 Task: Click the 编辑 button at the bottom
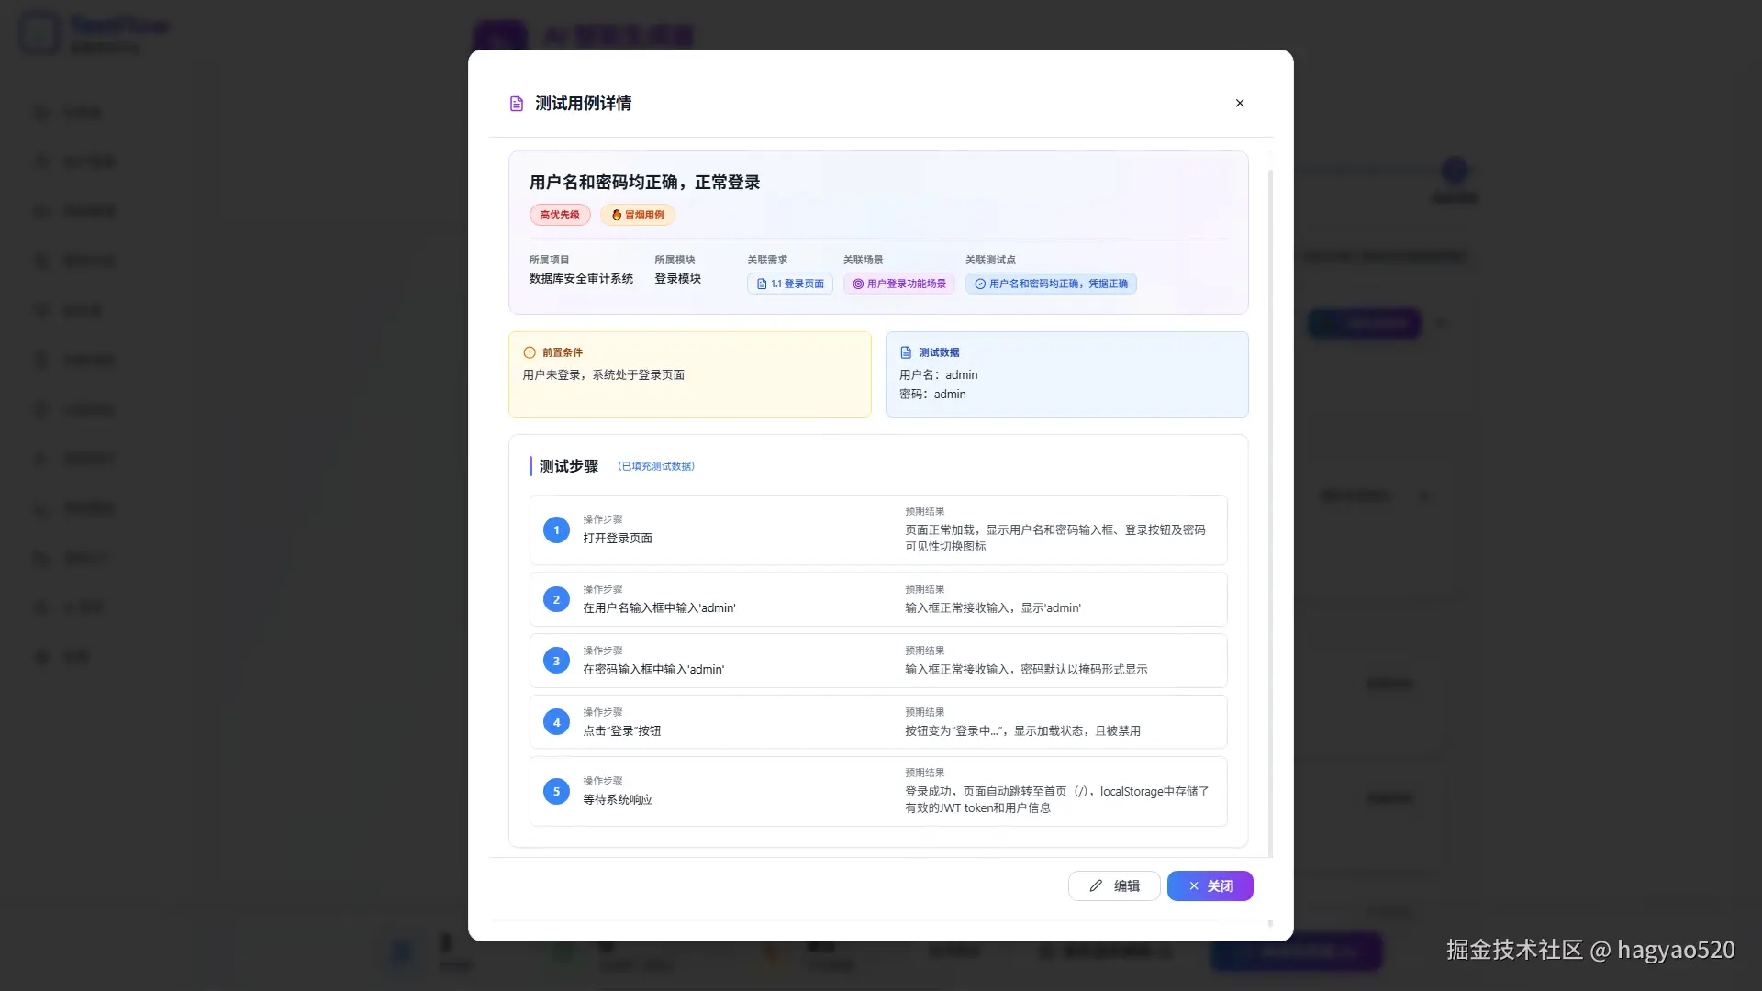click(1113, 885)
